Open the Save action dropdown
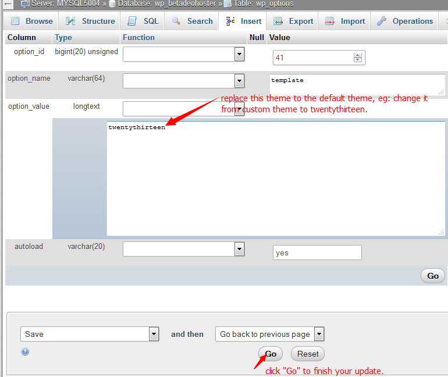The width and height of the screenshot is (448, 377). click(x=154, y=334)
